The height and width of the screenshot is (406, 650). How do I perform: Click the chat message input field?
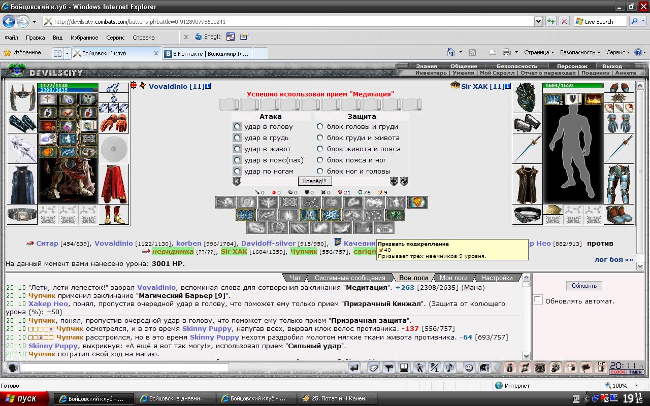tap(124, 367)
